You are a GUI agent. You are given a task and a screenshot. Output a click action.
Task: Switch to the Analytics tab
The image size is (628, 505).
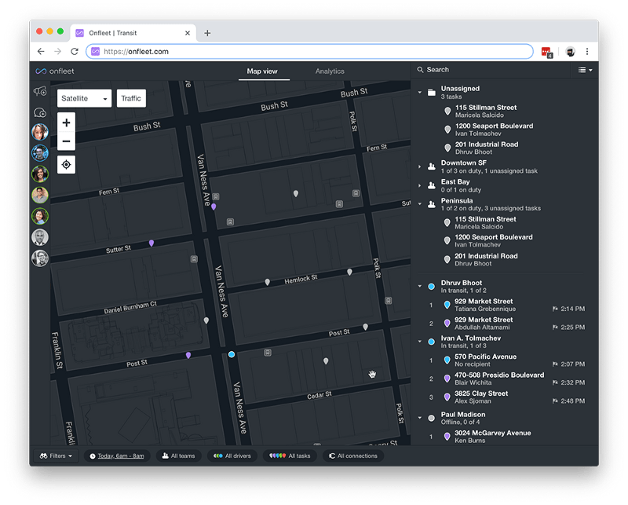(x=330, y=71)
